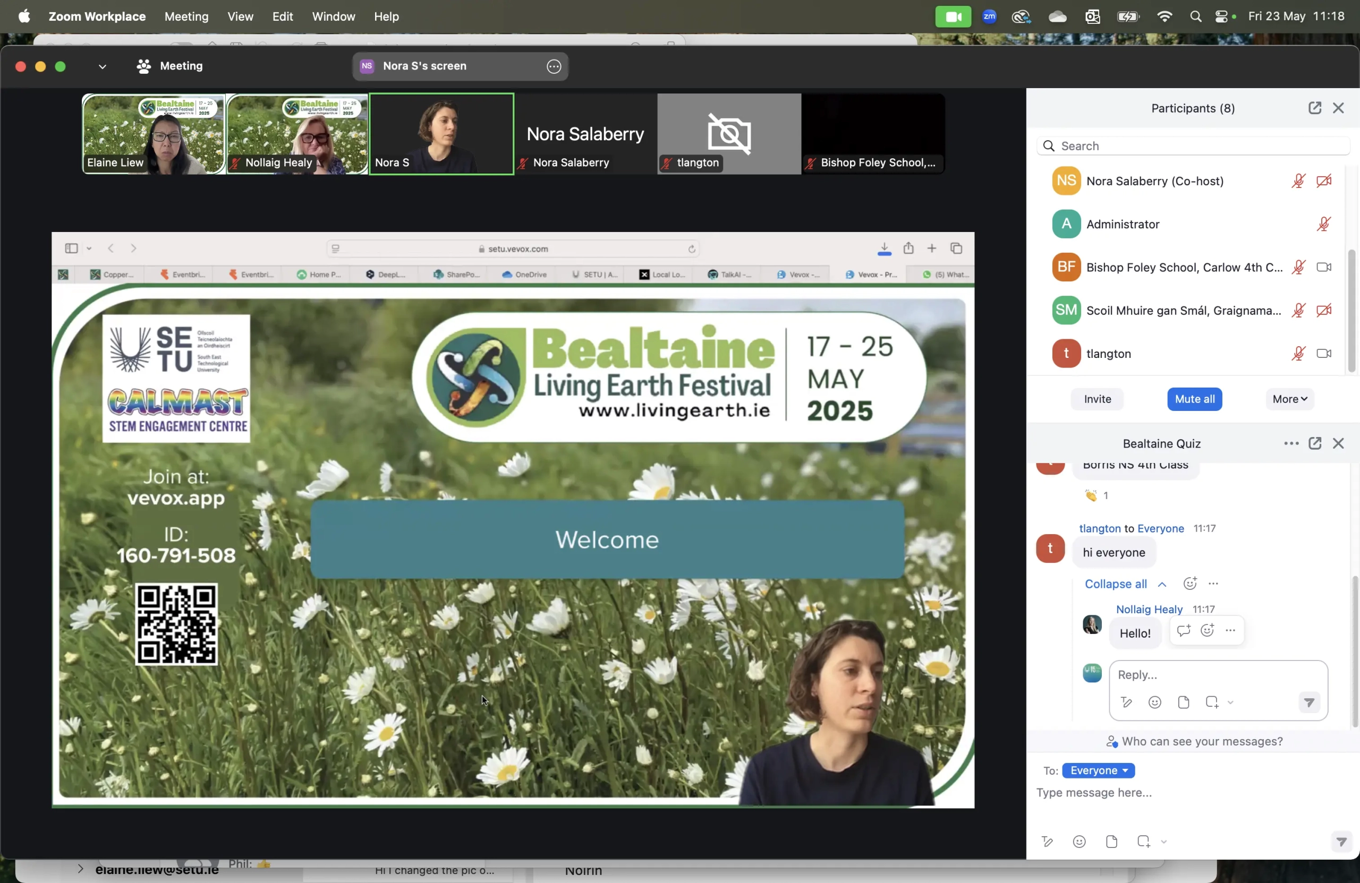Toggle Scoil Mhuire gan Smál's microphone icon
Screen dimensions: 1360x883
1298,310
